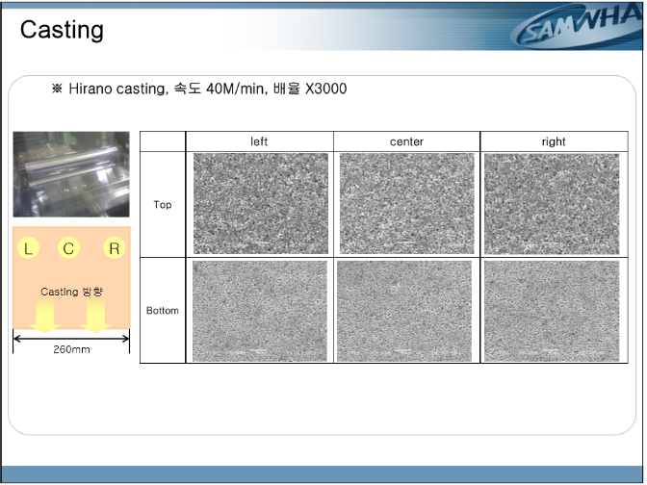
Task: Click the left yellow casting direction arrow
Action: tap(45, 316)
